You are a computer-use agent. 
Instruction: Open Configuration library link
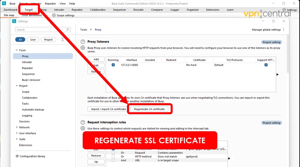32,156
